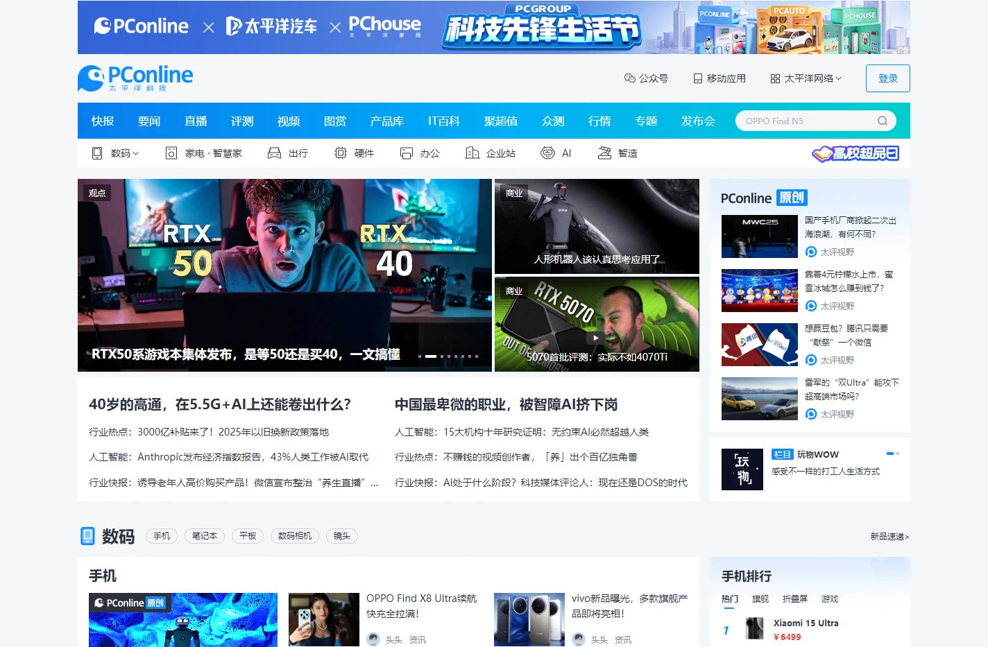Image resolution: width=988 pixels, height=647 pixels.
Task: Click the 办公 printer icon
Action: click(407, 153)
